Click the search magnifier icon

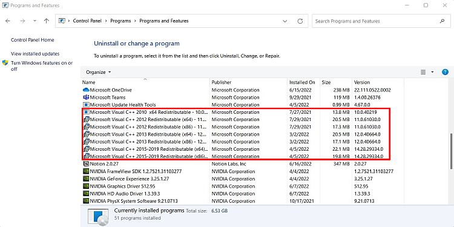point(442,21)
